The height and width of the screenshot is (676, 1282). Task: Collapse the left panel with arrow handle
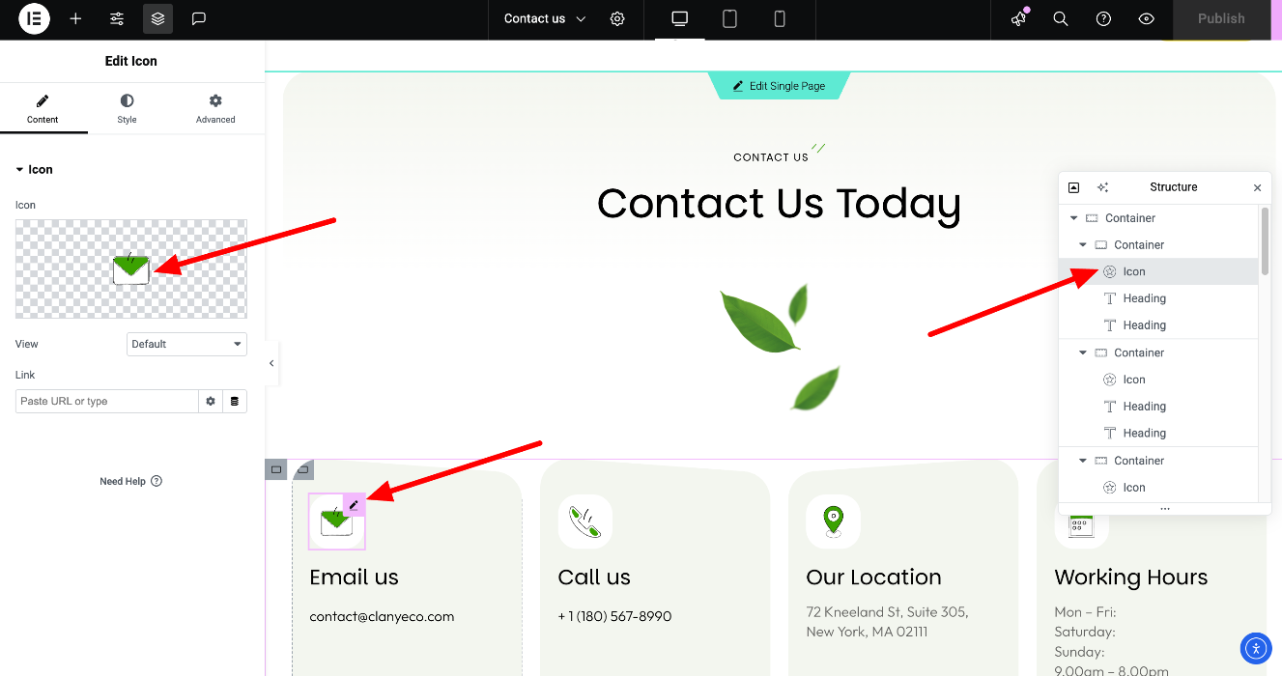coord(271,363)
